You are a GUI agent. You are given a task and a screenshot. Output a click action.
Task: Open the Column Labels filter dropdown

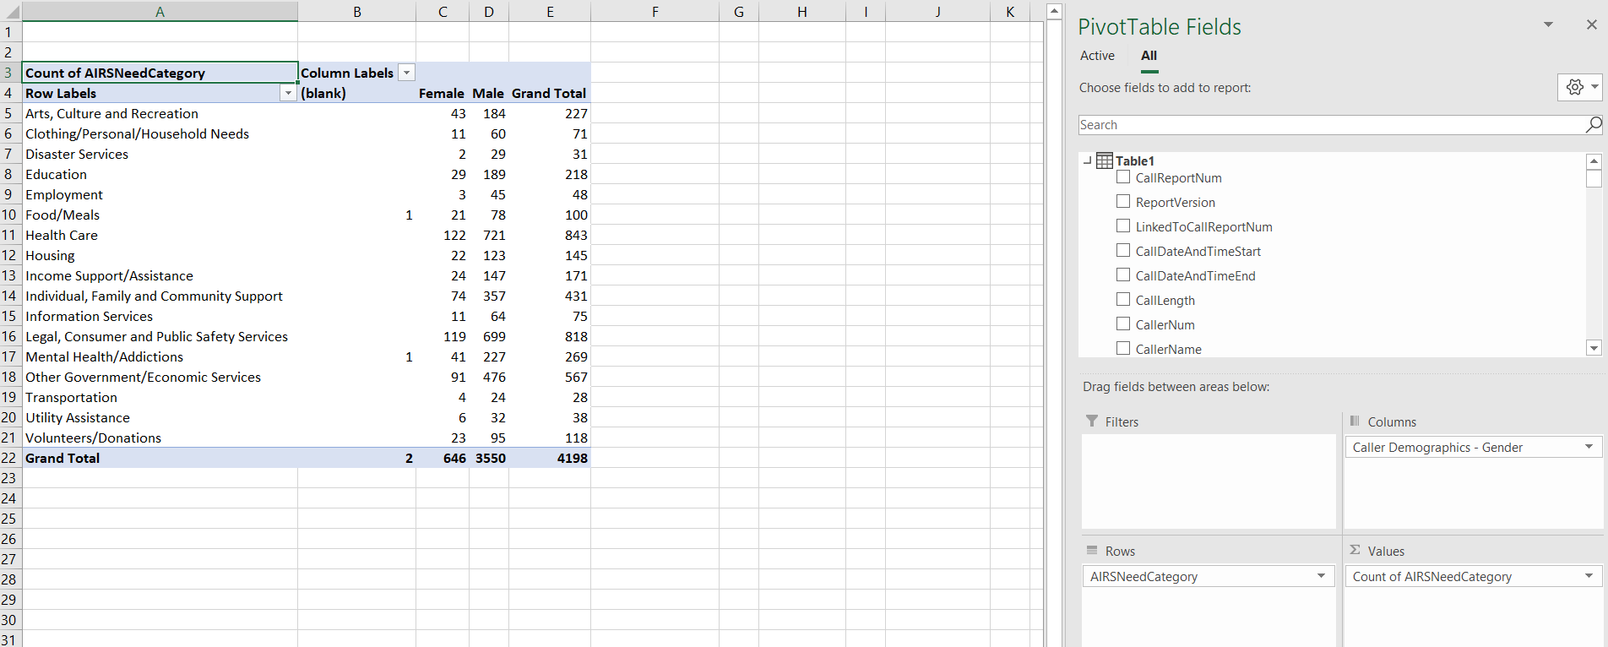point(406,73)
